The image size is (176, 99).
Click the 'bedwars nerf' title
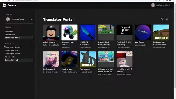click(x=49, y=69)
